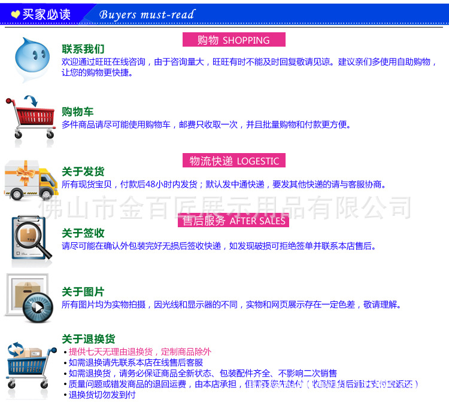Click the 买家必读 title in the header
This screenshot has height=406, width=449.
(46, 14)
